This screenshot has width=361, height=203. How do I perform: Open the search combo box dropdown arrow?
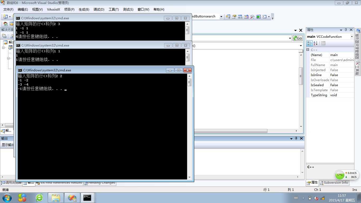(221, 17)
